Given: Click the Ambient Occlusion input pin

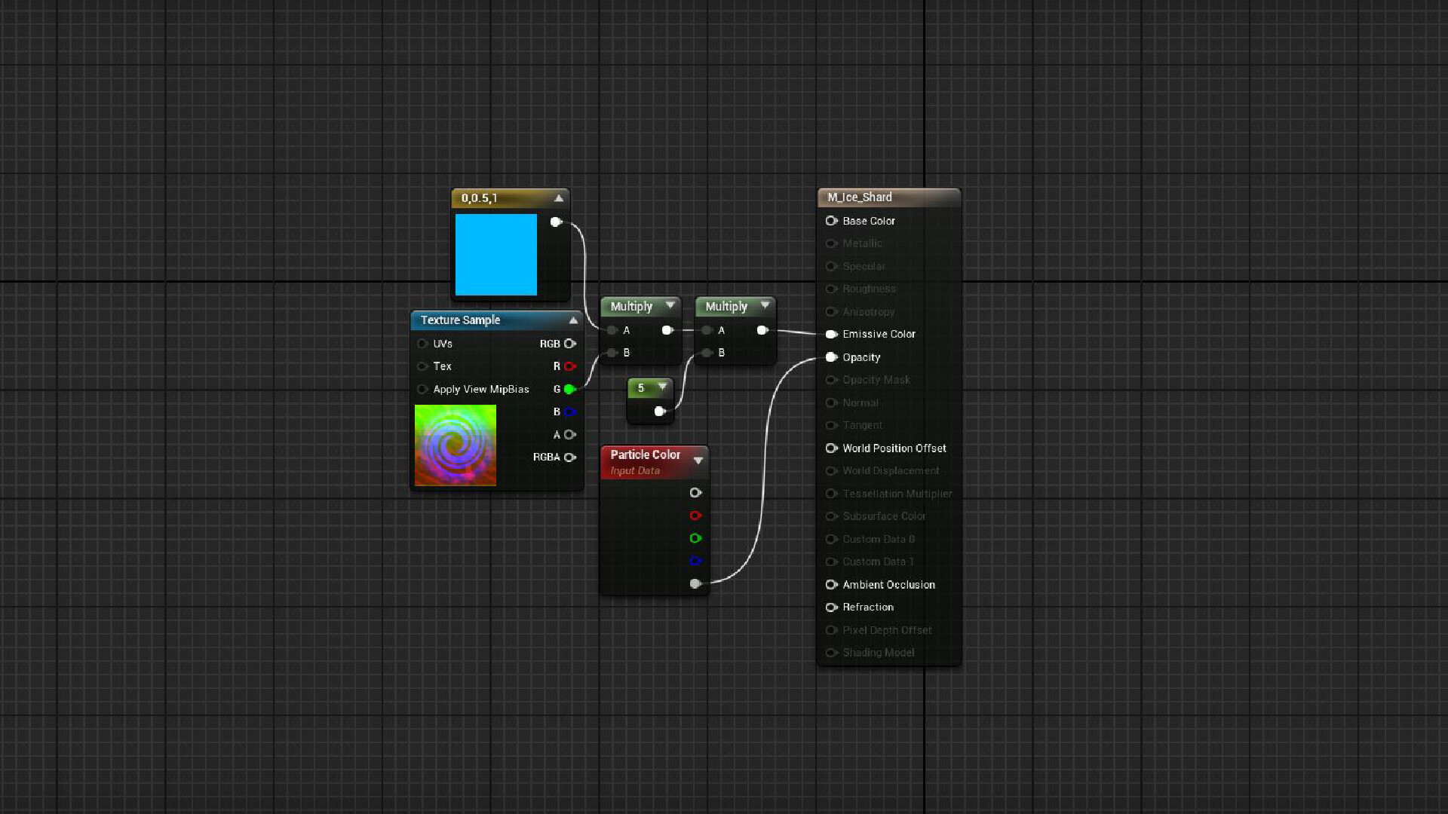Looking at the screenshot, I should pos(831,584).
